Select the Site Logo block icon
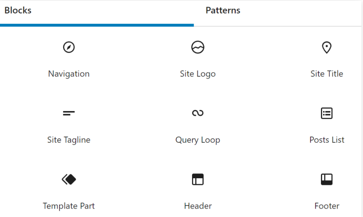Screen dimensions: 363x217 [x=198, y=47]
